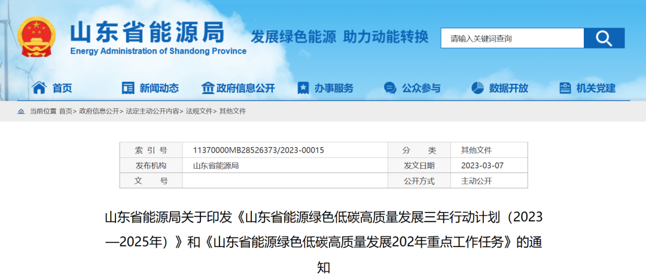Click the national emblem logo
646x277 pixels.
37,36
